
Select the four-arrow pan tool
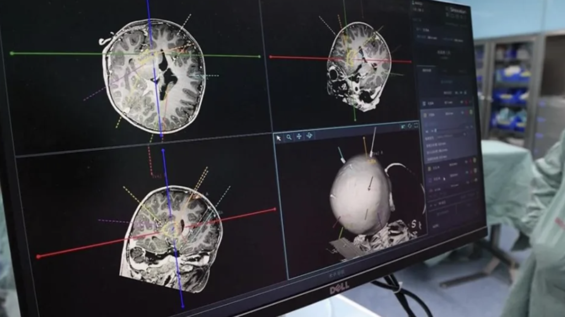pos(299,136)
